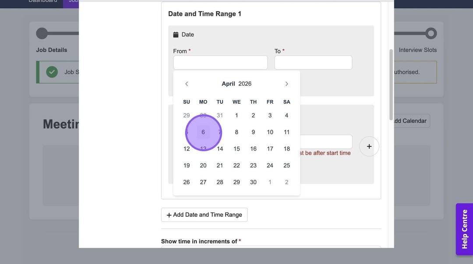473x264 pixels.
Task: Open the Dashboard tab
Action: pyautogui.click(x=43, y=1)
